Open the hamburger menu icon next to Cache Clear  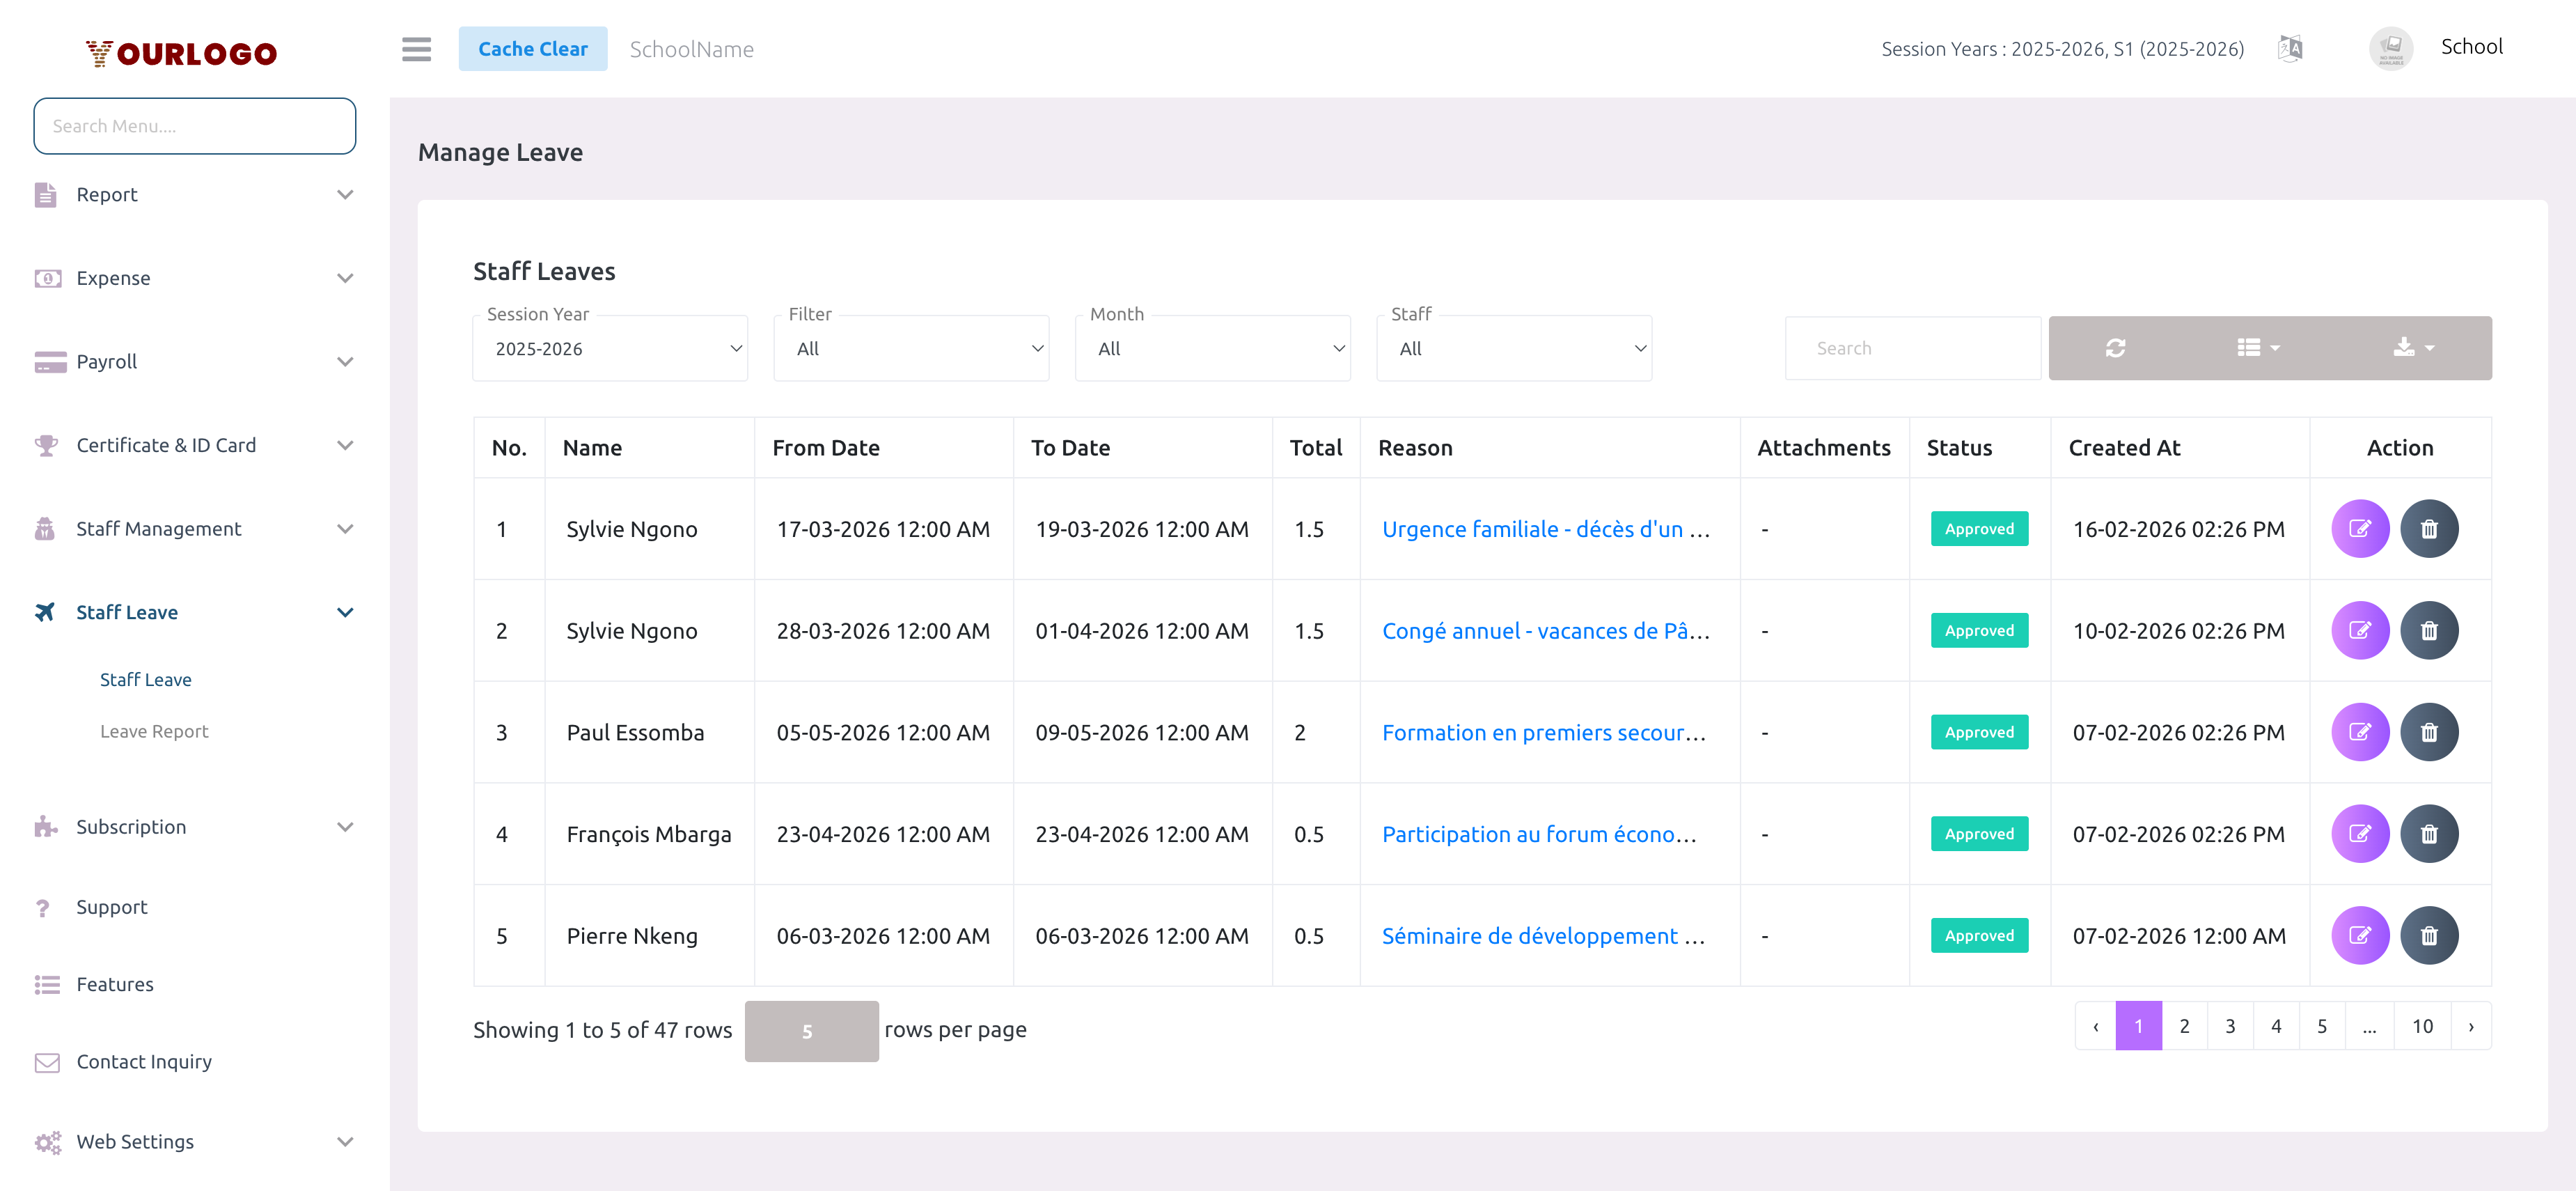click(416, 49)
